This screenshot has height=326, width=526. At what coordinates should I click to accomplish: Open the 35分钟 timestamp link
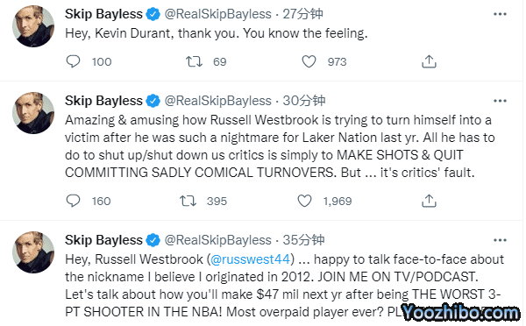[303, 240]
